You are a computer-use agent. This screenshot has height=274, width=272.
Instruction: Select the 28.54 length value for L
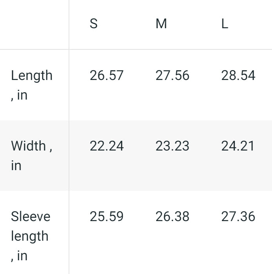[238, 75]
